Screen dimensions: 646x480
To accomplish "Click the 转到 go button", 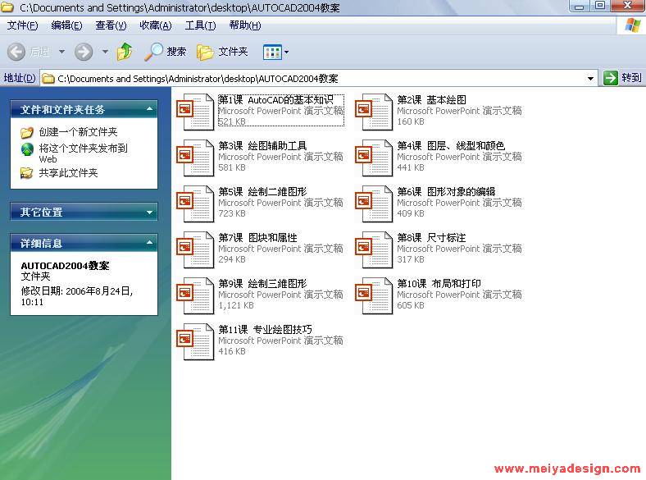I will tap(622, 78).
